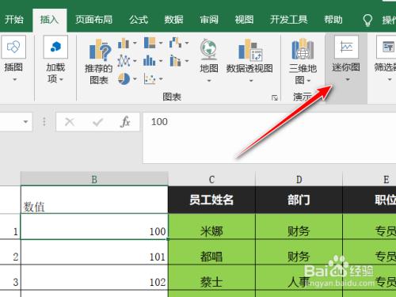Open the 数据 tab
Image resolution: width=396 pixels, height=297 pixels.
click(173, 20)
